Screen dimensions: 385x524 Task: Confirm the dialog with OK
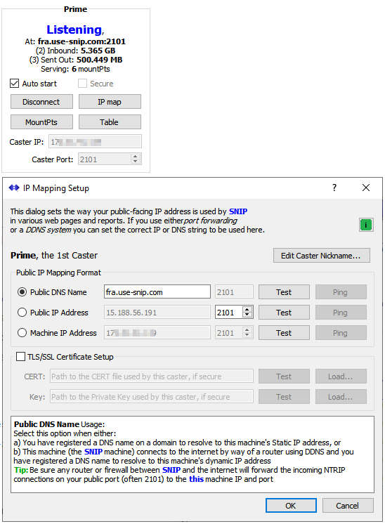pos(291,506)
